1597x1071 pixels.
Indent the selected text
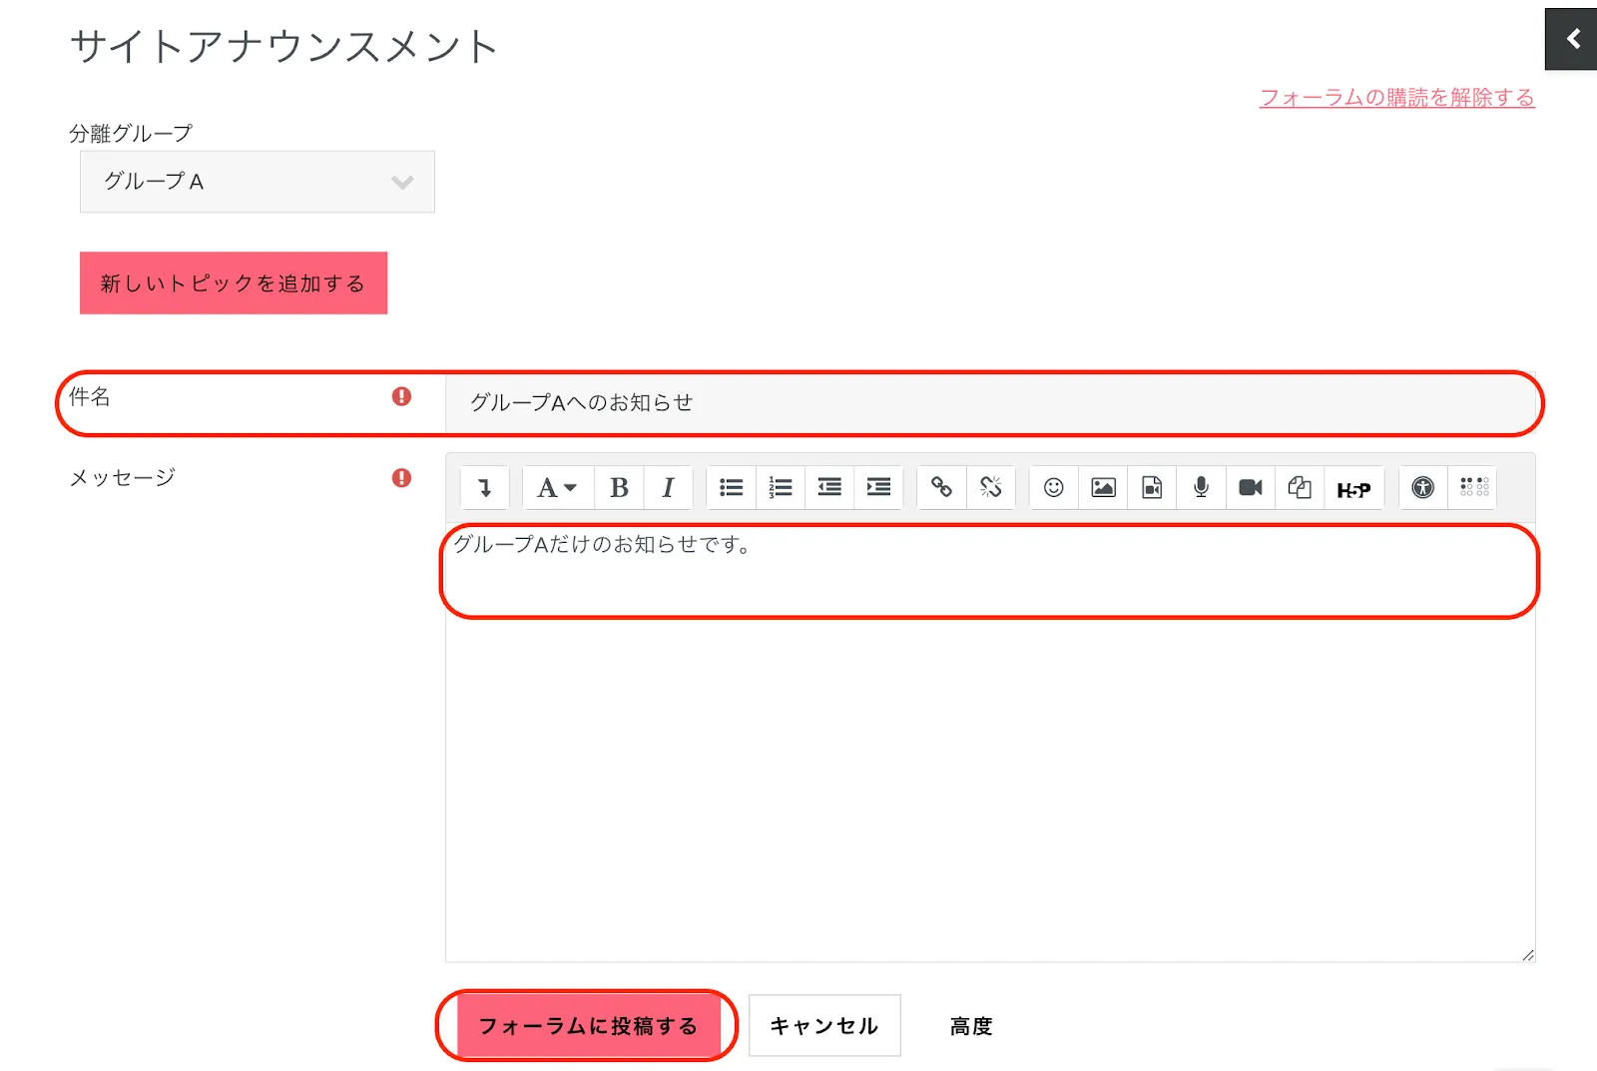click(x=878, y=488)
